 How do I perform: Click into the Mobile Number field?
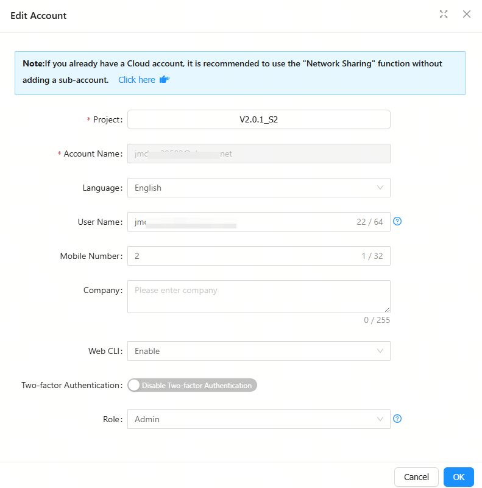point(244,256)
